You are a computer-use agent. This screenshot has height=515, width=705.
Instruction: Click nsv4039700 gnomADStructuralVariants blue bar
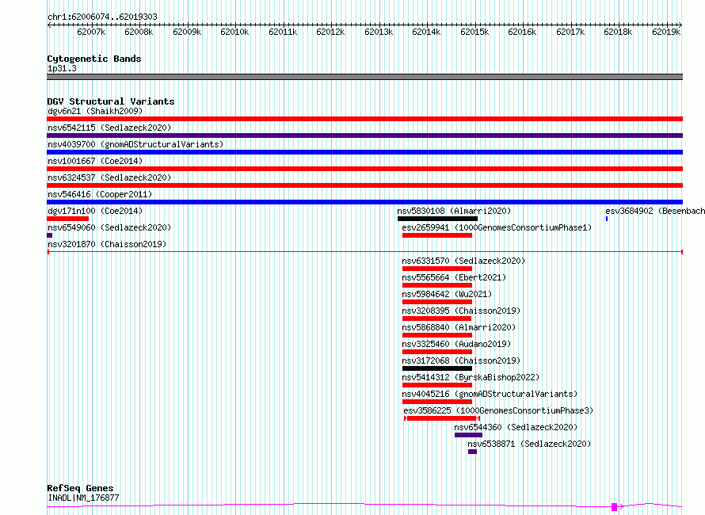tap(364, 152)
